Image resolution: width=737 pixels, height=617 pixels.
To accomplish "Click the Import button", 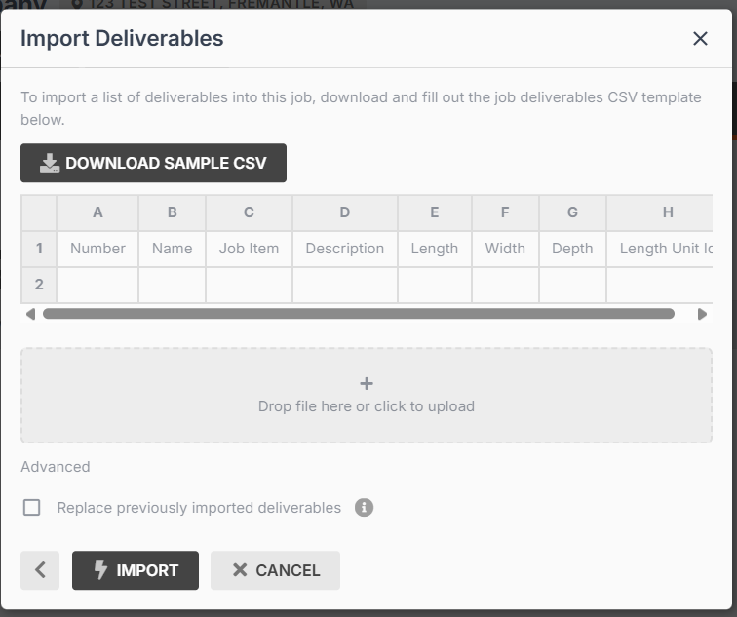I will point(136,570).
